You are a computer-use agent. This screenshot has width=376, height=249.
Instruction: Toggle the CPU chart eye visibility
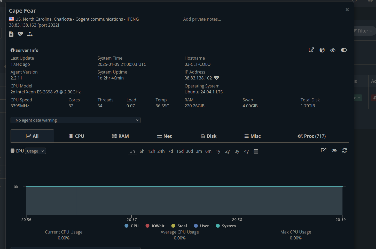(x=334, y=150)
